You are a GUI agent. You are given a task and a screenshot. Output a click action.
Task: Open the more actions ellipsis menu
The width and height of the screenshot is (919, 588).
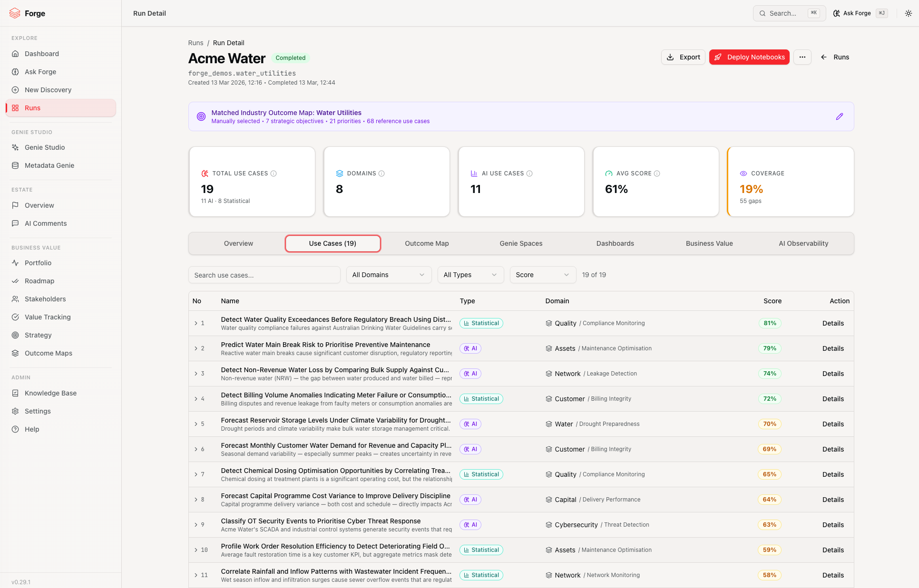point(802,57)
